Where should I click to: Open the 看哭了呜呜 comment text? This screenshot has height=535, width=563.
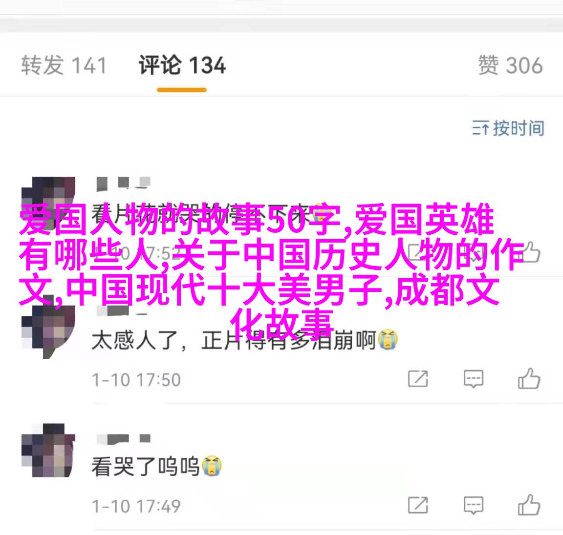pyautogui.click(x=146, y=466)
